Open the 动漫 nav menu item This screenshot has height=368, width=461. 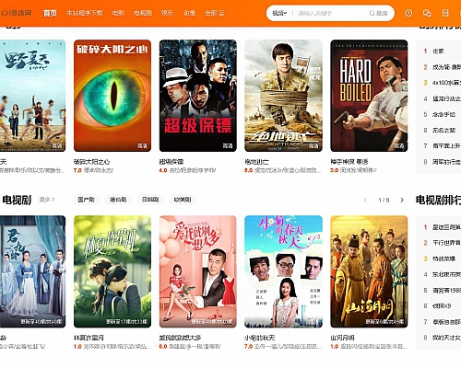[189, 13]
